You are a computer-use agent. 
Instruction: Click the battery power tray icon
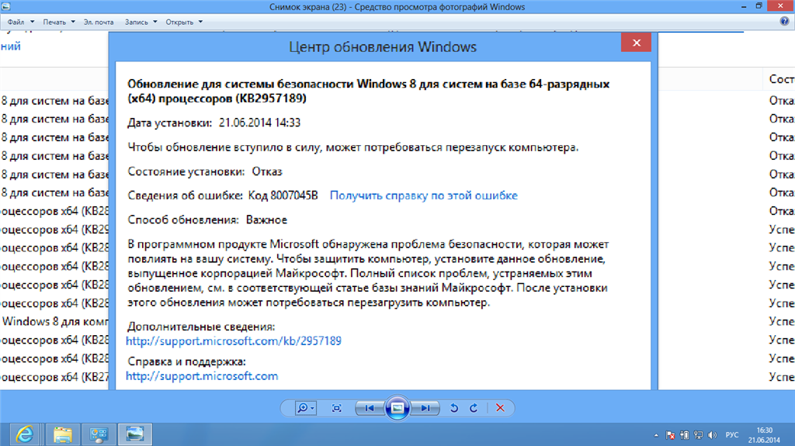click(684, 435)
